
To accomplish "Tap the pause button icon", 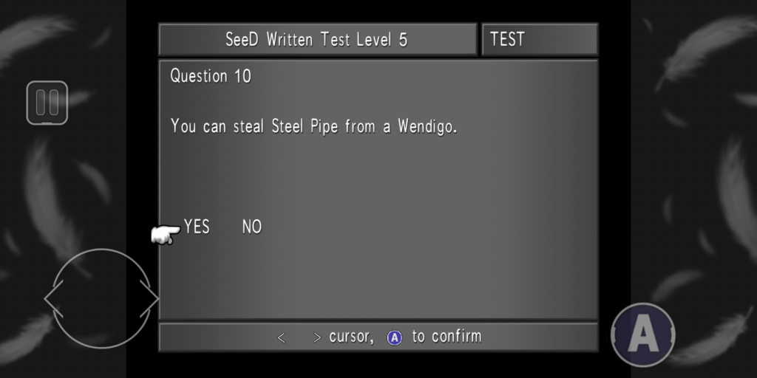I will pos(47,103).
